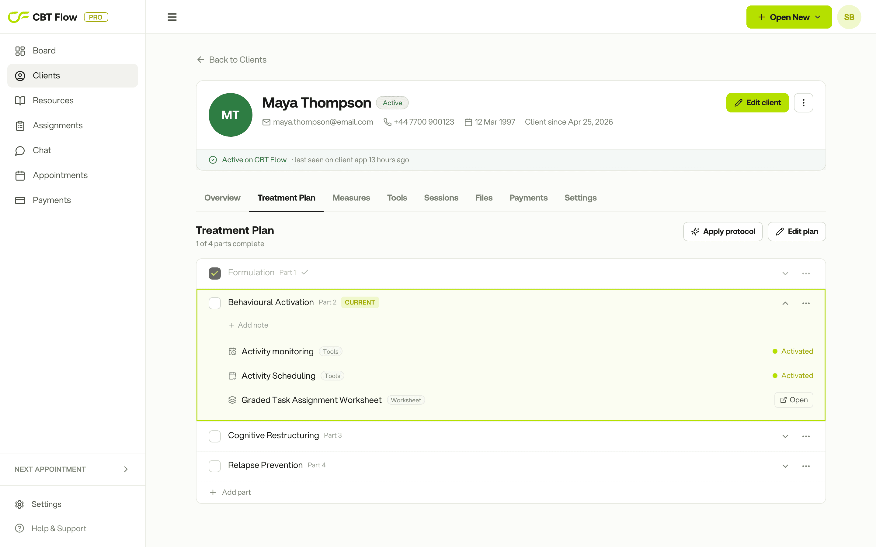The width and height of the screenshot is (876, 547).
Task: Open the client three-dot menu next to Edit client
Action: pos(803,103)
